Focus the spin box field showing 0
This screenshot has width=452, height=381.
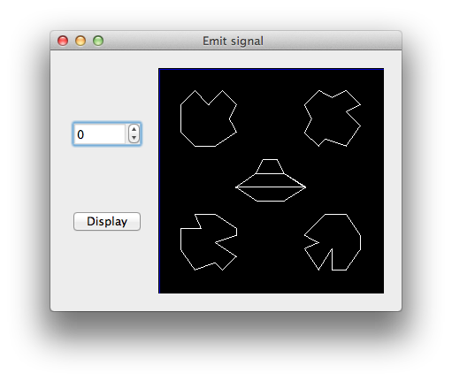(x=101, y=134)
